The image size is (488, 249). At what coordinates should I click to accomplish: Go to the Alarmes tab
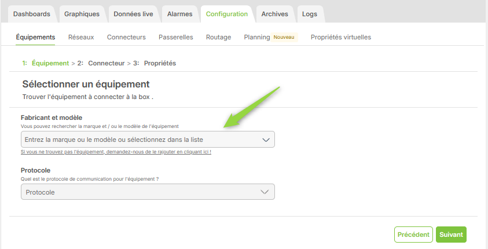(x=179, y=14)
